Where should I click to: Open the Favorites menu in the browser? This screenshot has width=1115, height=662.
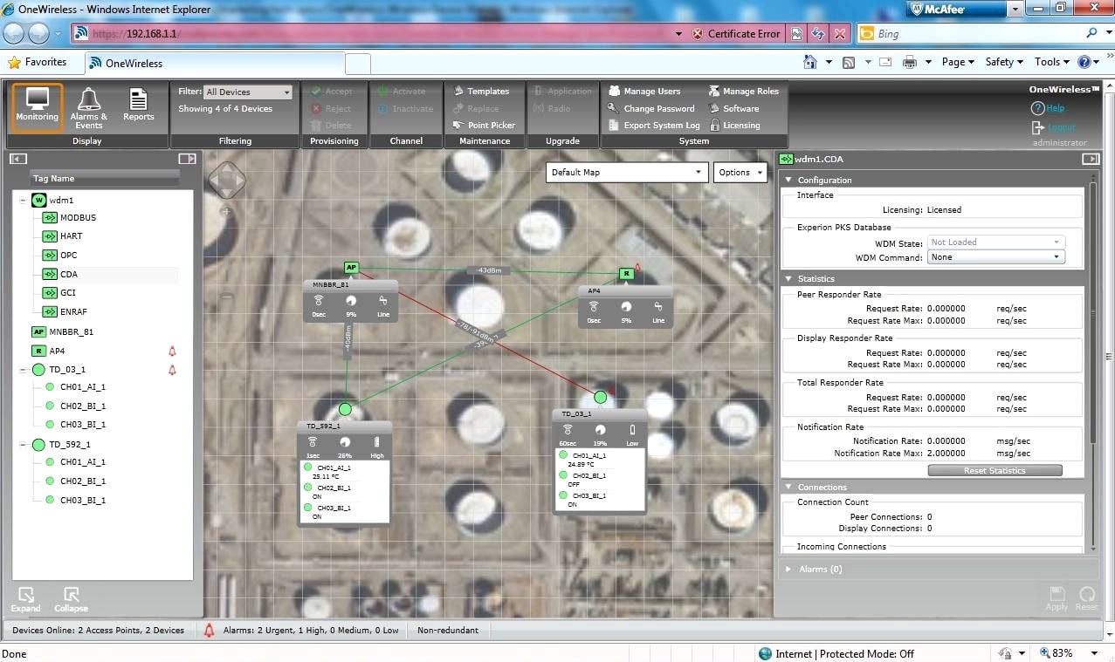point(39,62)
